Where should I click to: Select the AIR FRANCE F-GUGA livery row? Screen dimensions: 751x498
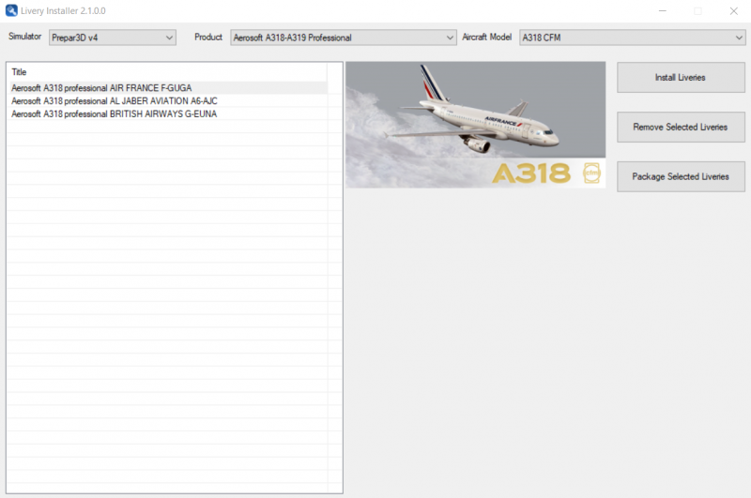[169, 88]
